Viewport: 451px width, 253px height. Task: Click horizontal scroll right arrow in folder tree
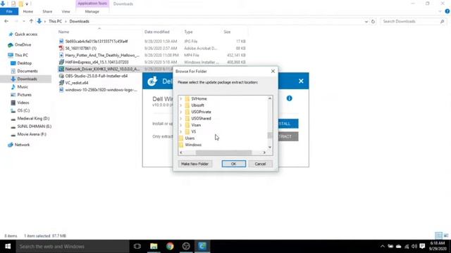coord(264,153)
